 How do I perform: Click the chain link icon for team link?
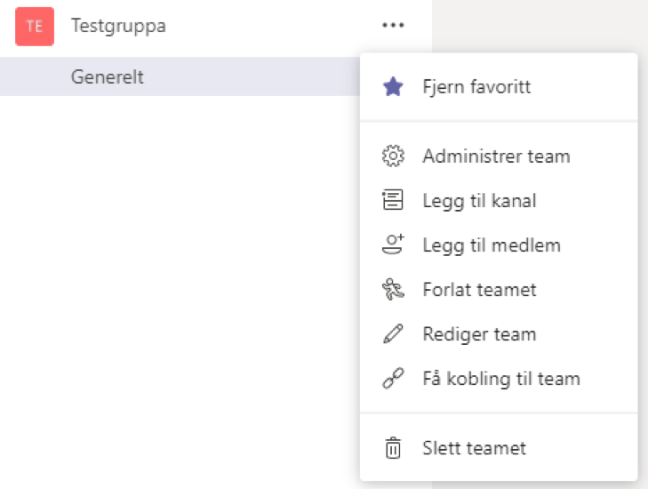[x=392, y=379]
